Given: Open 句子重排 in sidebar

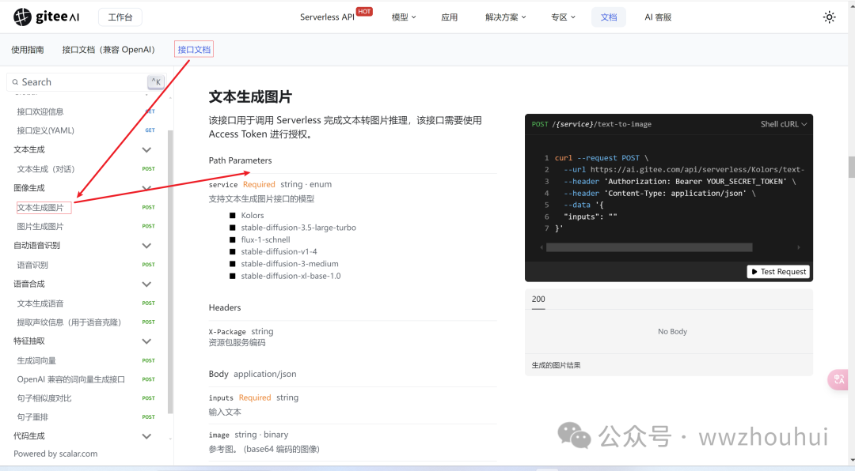Looking at the screenshot, I should [32, 417].
